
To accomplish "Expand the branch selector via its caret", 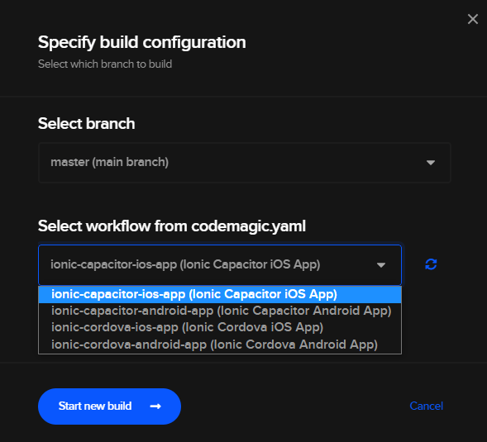I will 431,162.
